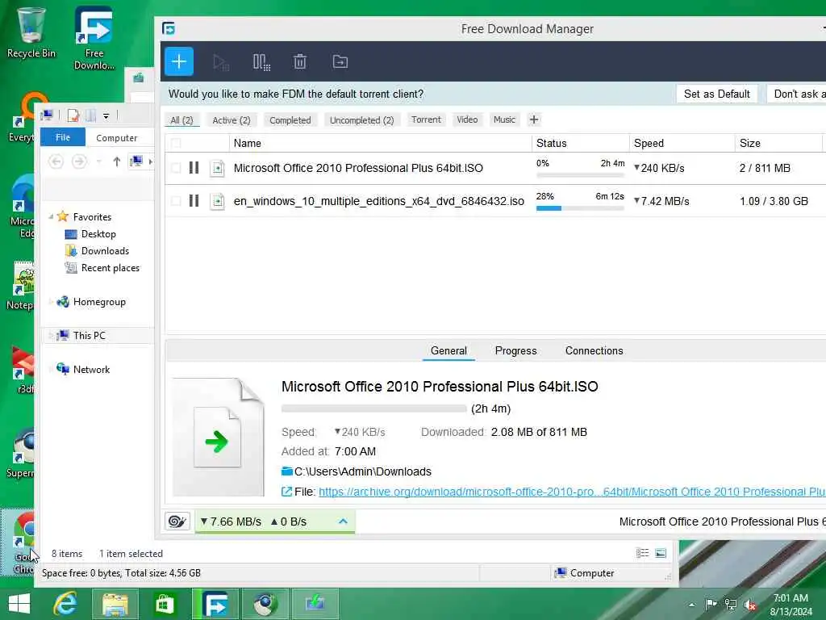Viewport: 826px width, 620px height.
Task: Toggle snail mode icon in status bar
Action: point(177,522)
